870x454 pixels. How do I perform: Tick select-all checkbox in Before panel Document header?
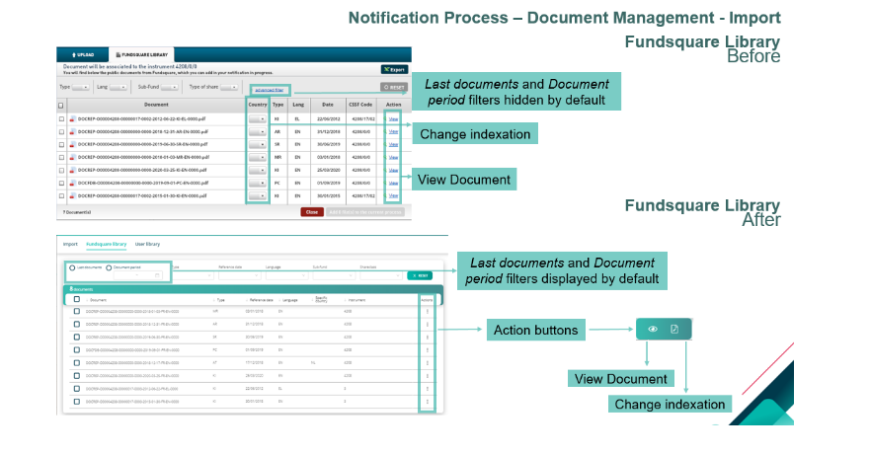click(61, 105)
